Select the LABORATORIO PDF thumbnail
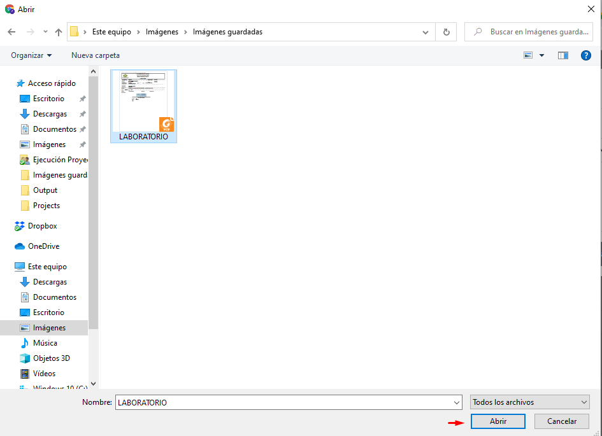The image size is (602, 436). (143, 105)
